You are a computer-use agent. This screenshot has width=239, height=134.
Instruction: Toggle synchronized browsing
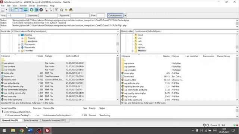[x=66, y=10]
